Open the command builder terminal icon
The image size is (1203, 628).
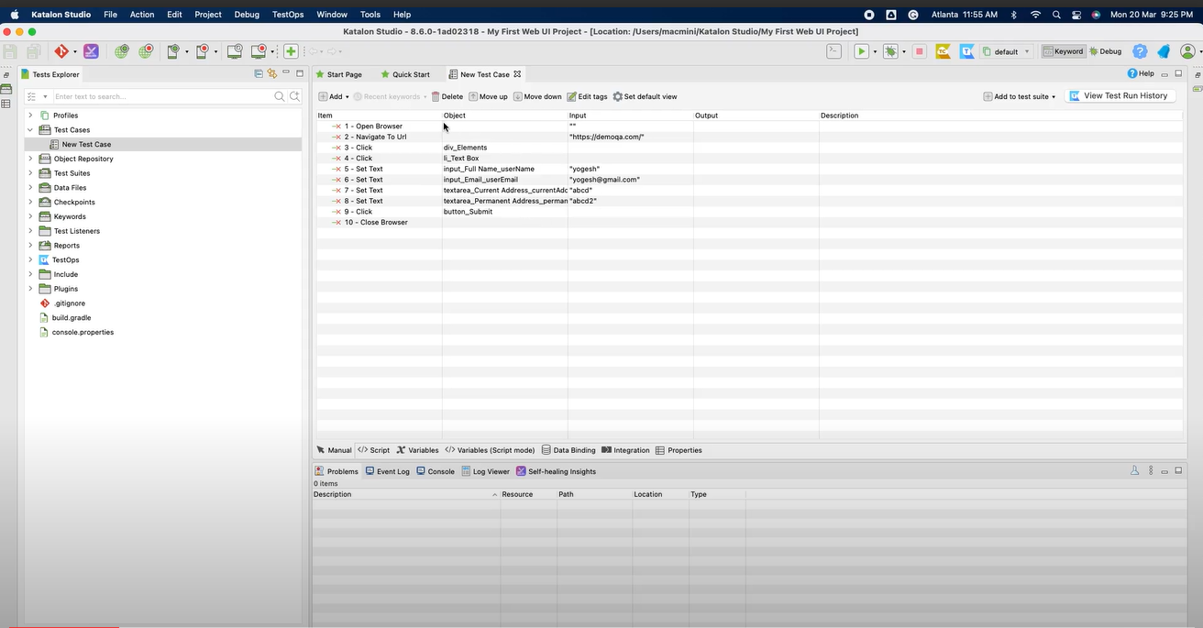pos(833,51)
